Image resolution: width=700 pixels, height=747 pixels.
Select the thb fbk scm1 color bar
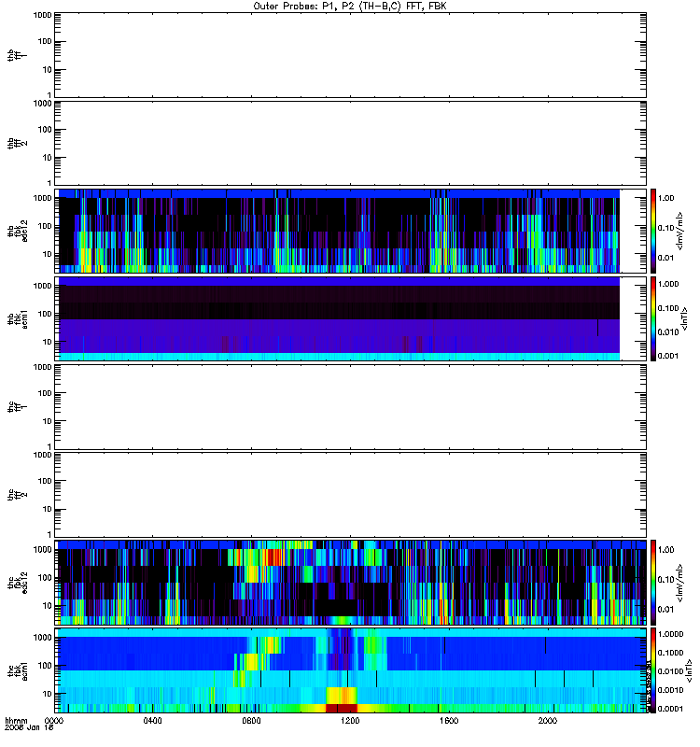[653, 318]
